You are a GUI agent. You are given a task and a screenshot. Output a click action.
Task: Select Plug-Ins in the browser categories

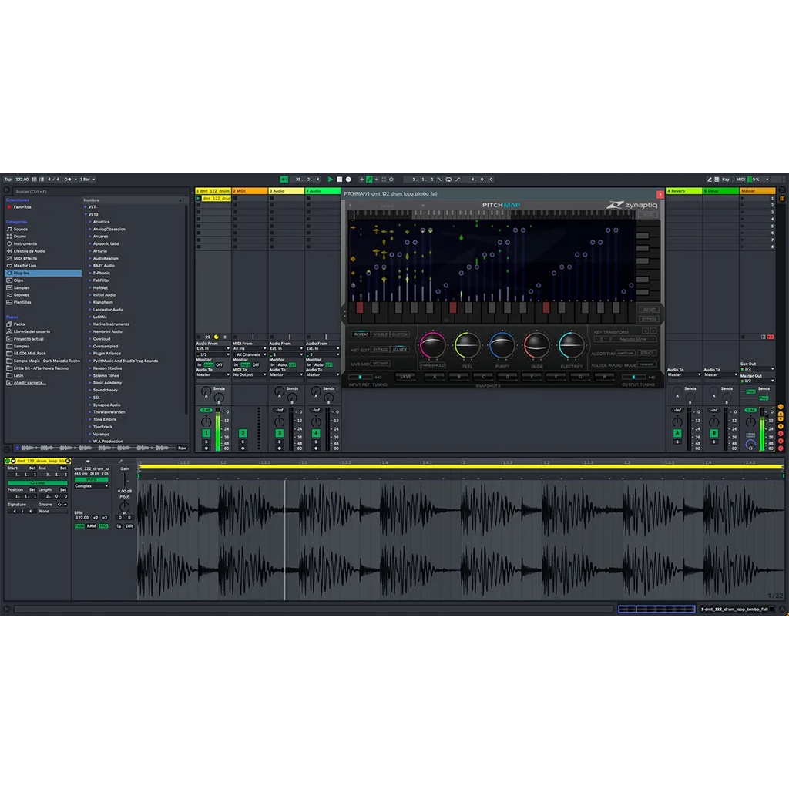[21, 273]
